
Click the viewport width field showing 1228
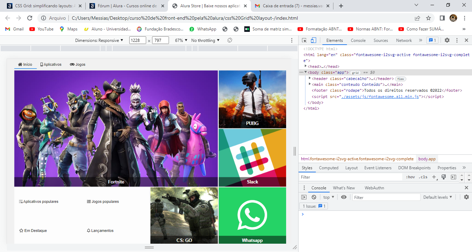138,40
